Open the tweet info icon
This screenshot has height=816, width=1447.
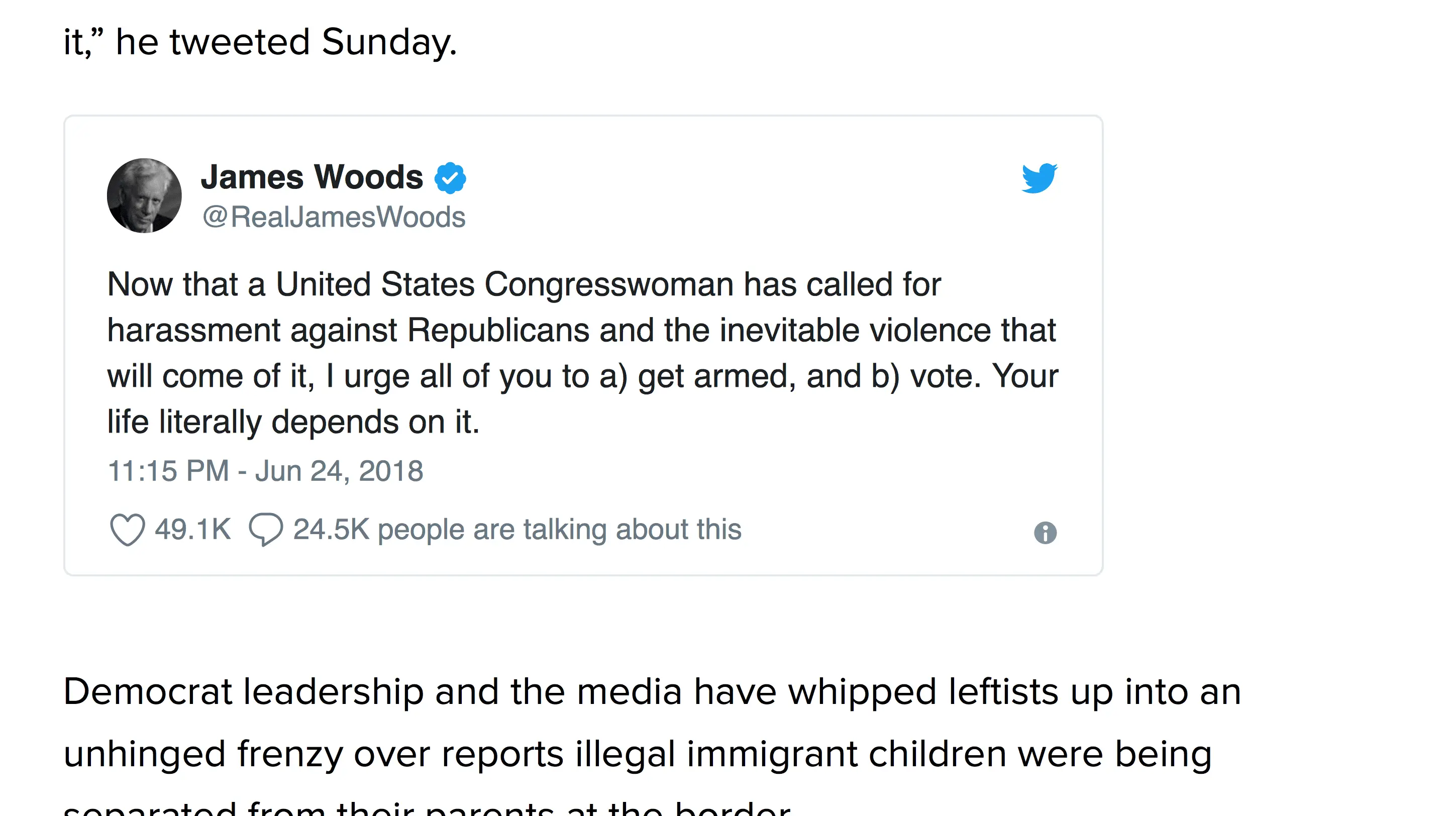click(1045, 533)
